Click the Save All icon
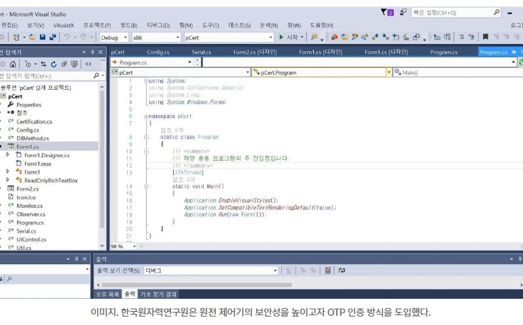 click(x=52, y=37)
